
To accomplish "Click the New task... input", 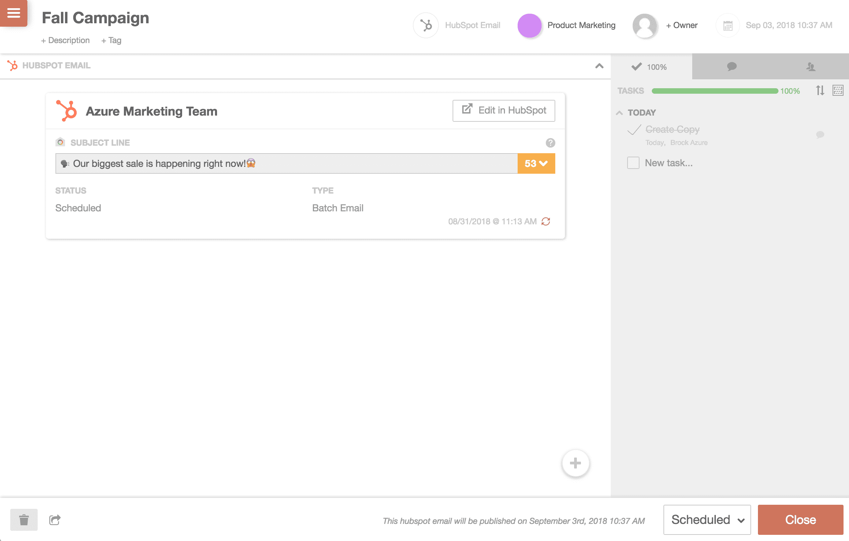I will (x=669, y=163).
